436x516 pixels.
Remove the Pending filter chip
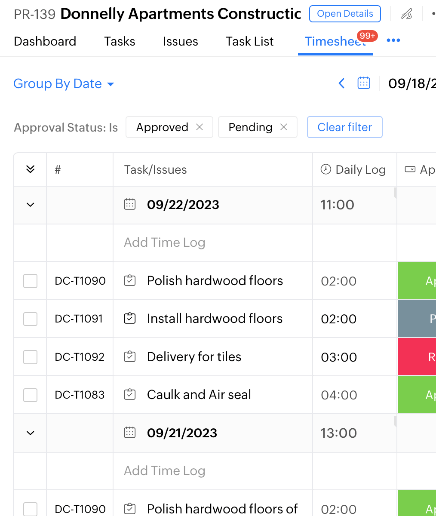tap(284, 127)
